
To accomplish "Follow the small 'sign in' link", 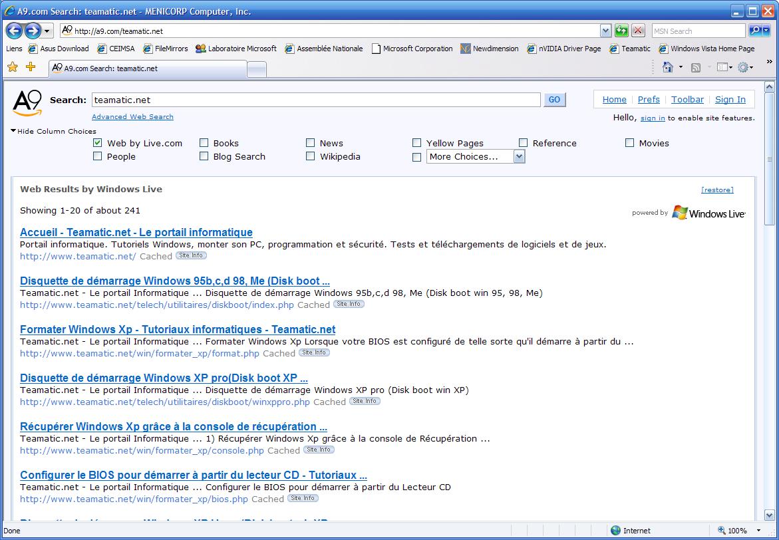I will click(653, 118).
